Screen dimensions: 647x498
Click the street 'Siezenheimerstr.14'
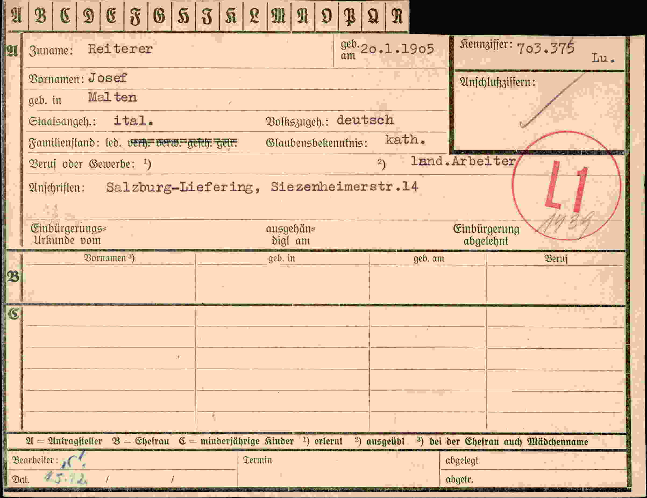click(x=344, y=187)
